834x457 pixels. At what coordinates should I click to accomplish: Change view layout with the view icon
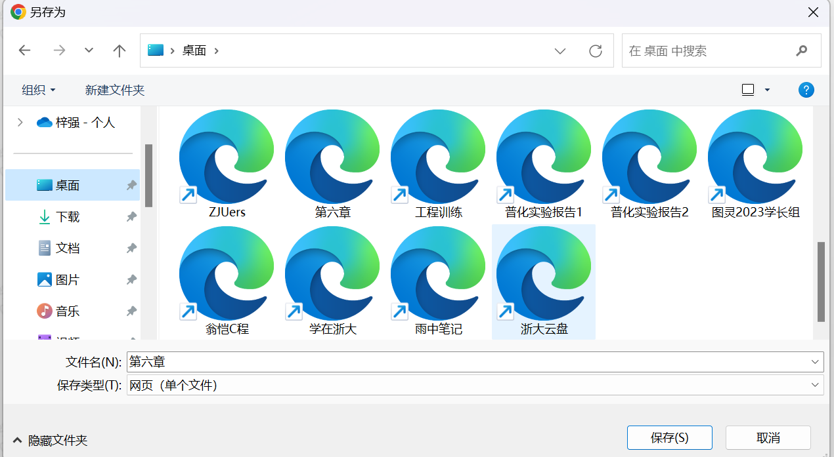[x=748, y=90]
